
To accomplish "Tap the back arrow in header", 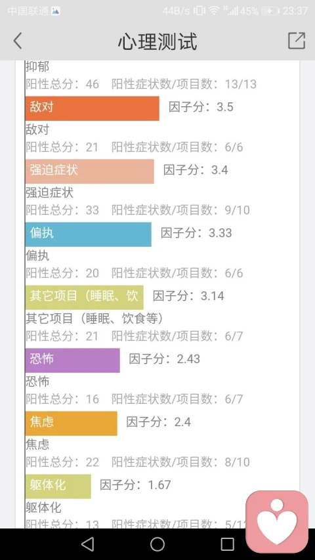I will pos(18,41).
